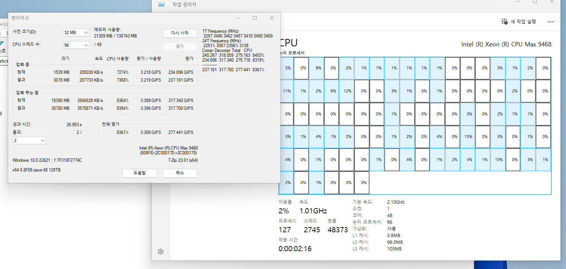Click the handles count 48373
The image size is (566, 269).
click(338, 230)
